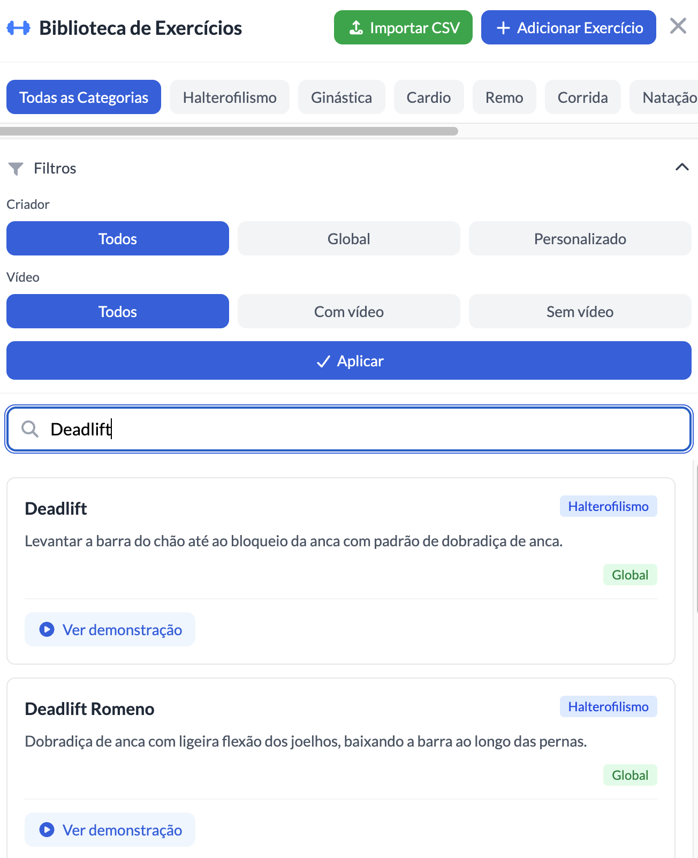Select Personalizado creator filter

580,238
